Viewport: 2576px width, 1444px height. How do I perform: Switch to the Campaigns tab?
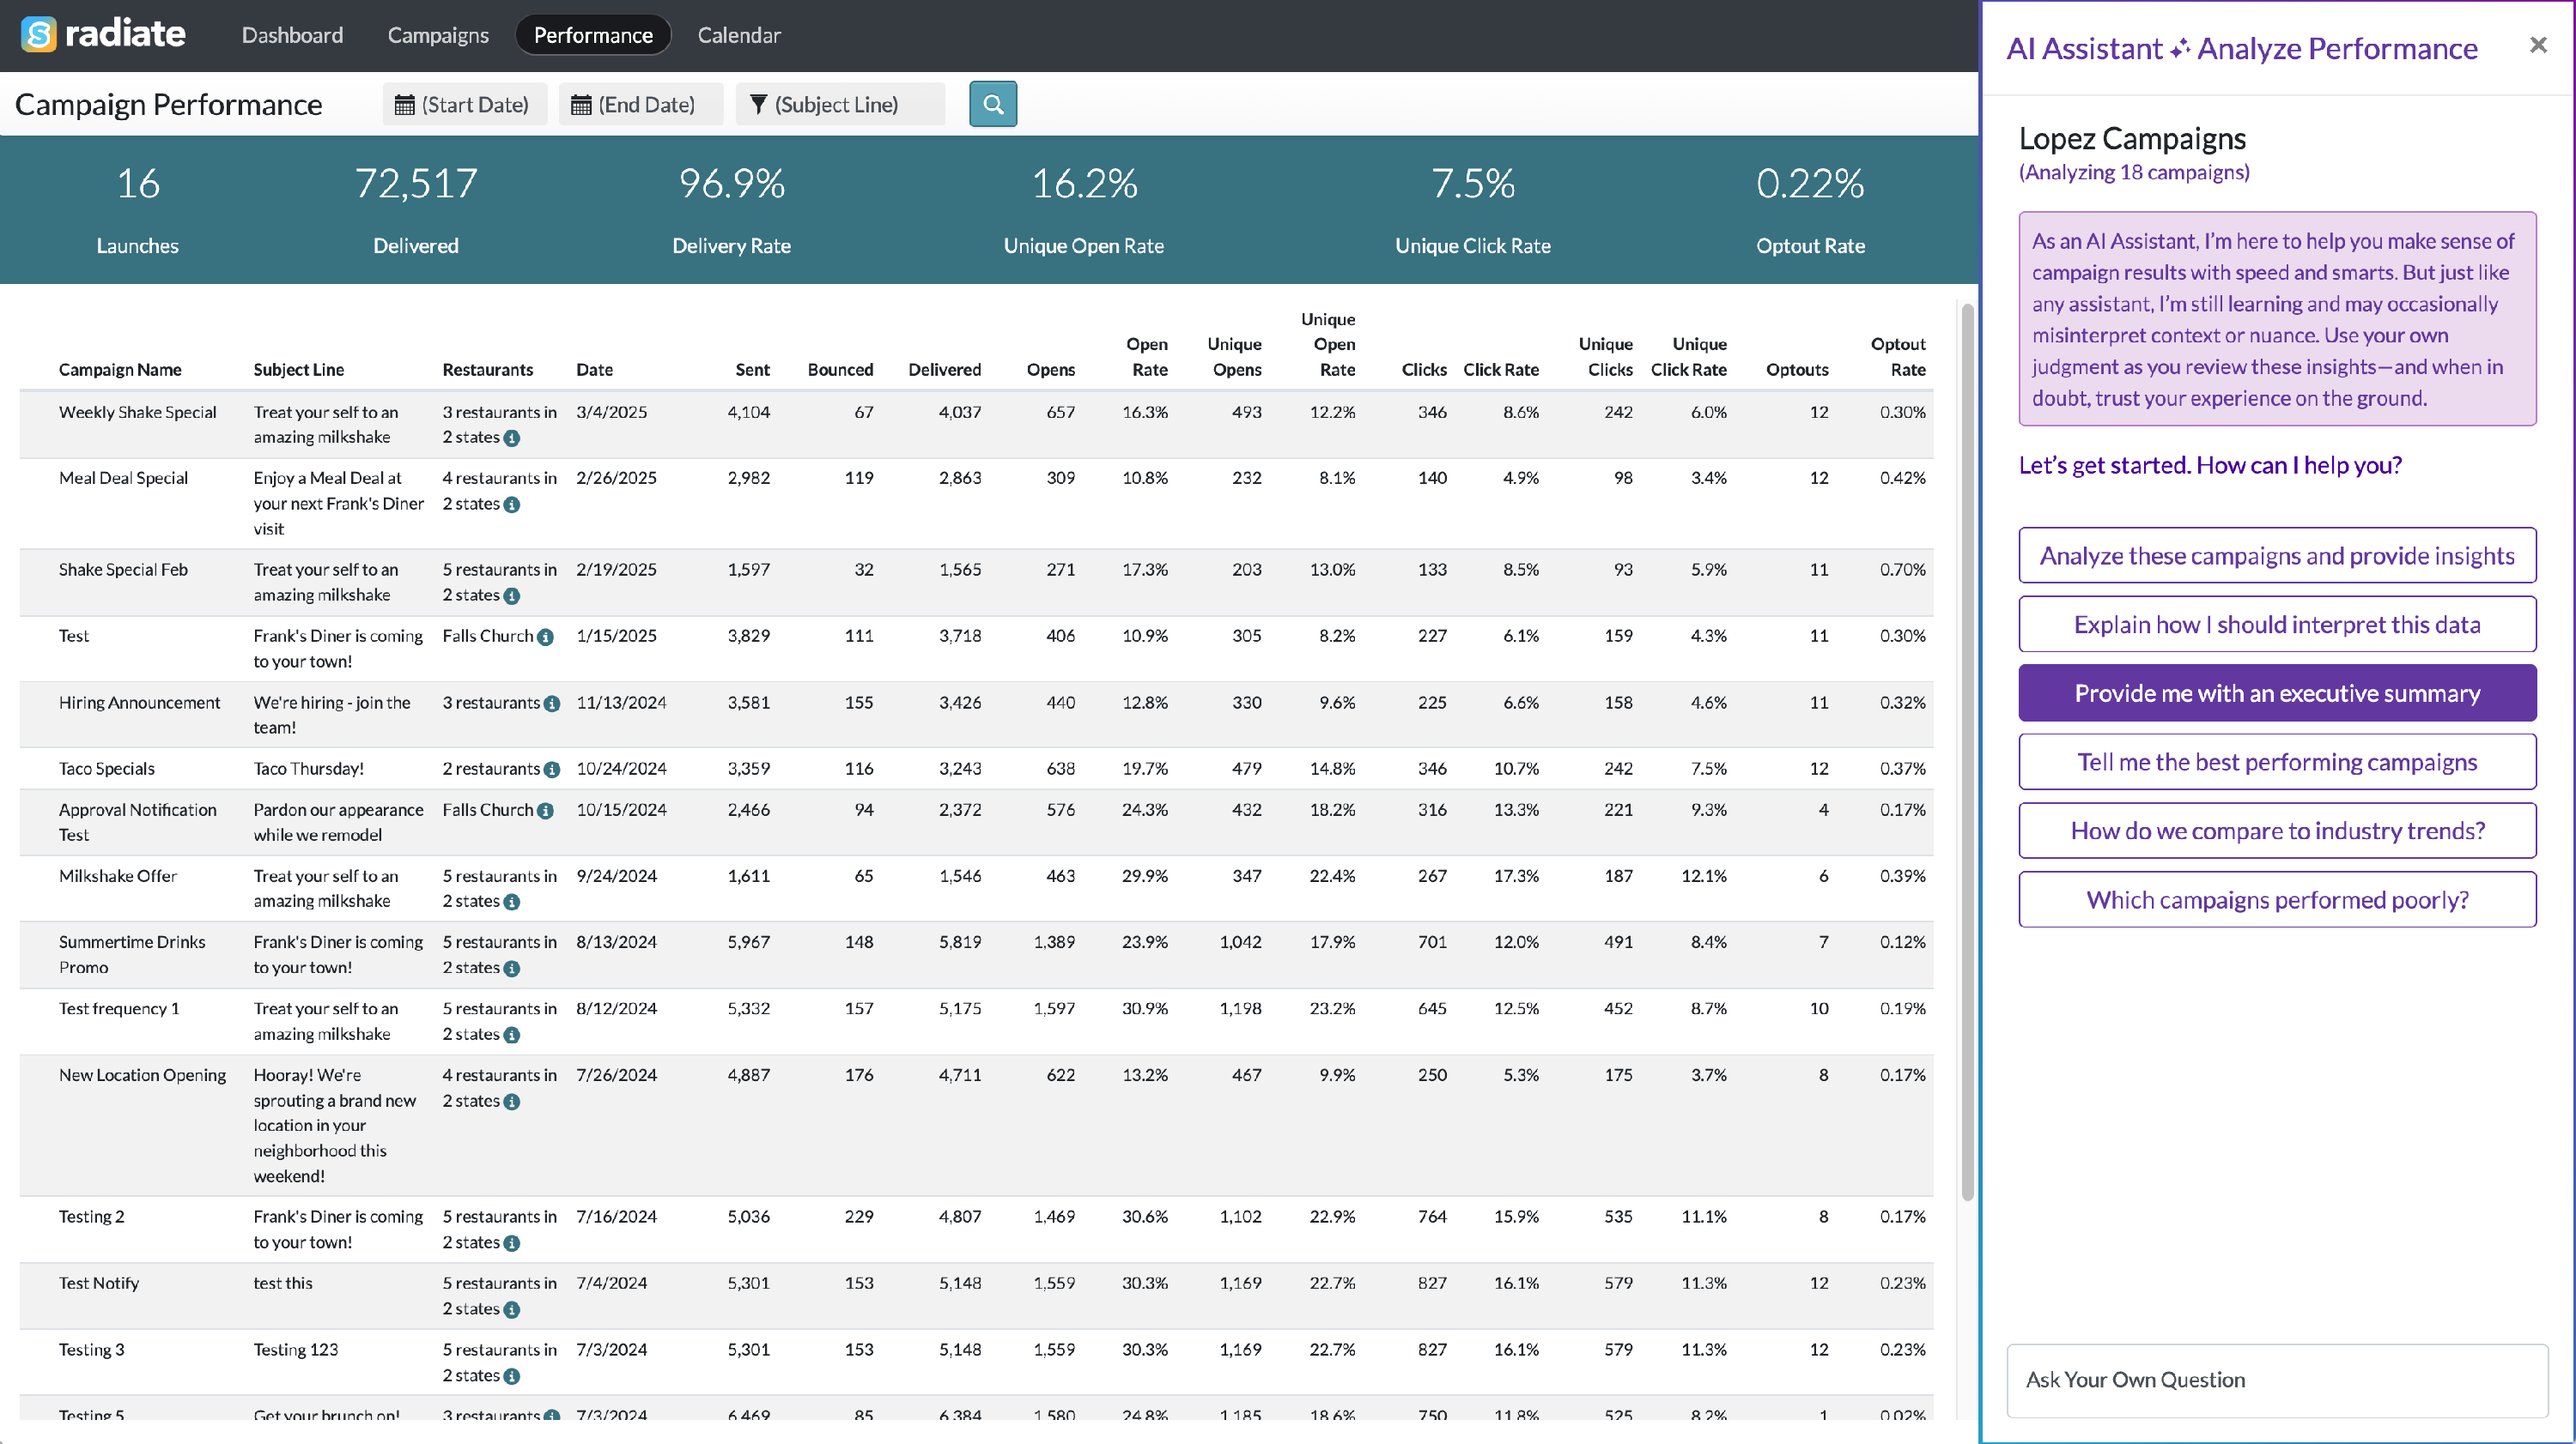(x=437, y=35)
